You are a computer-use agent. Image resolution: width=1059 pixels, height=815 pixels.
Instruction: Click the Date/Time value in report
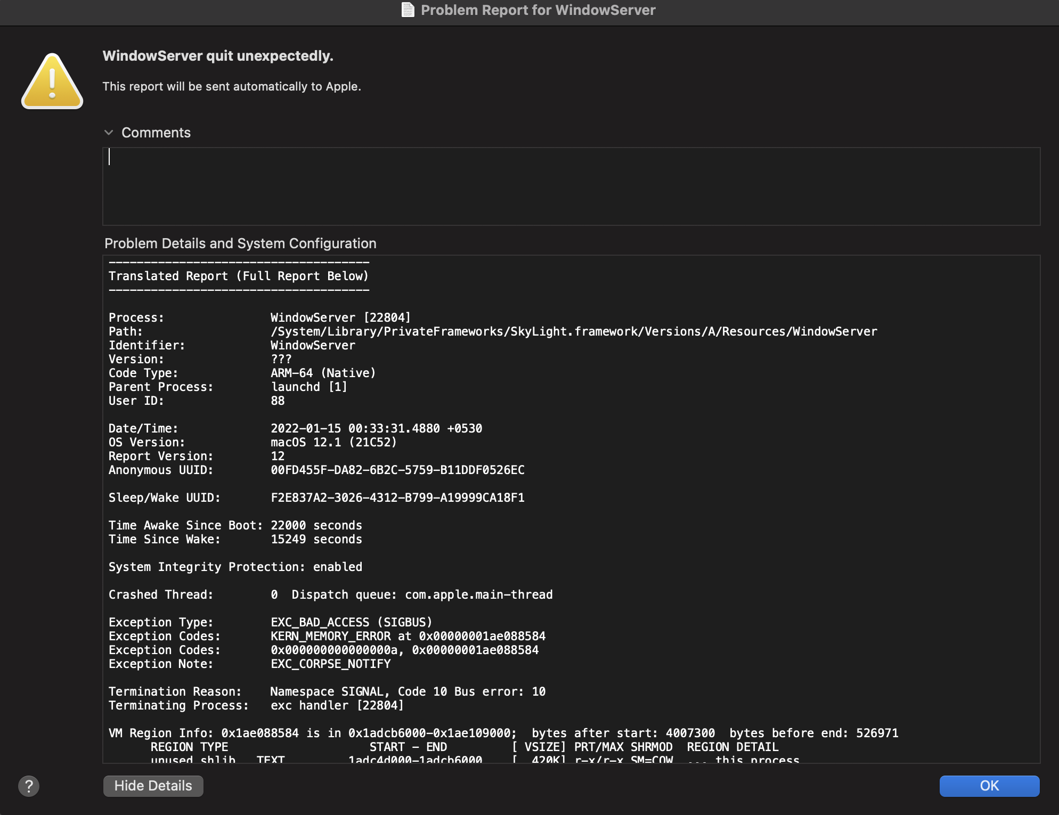pyautogui.click(x=376, y=428)
